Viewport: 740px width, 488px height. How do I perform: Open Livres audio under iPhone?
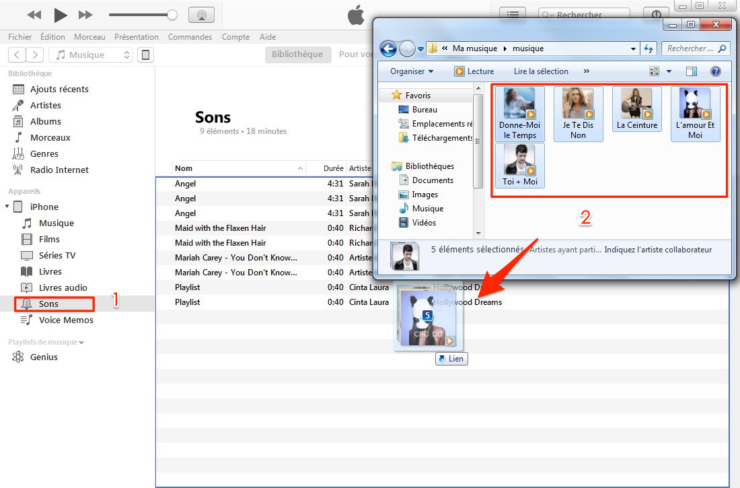click(x=63, y=287)
